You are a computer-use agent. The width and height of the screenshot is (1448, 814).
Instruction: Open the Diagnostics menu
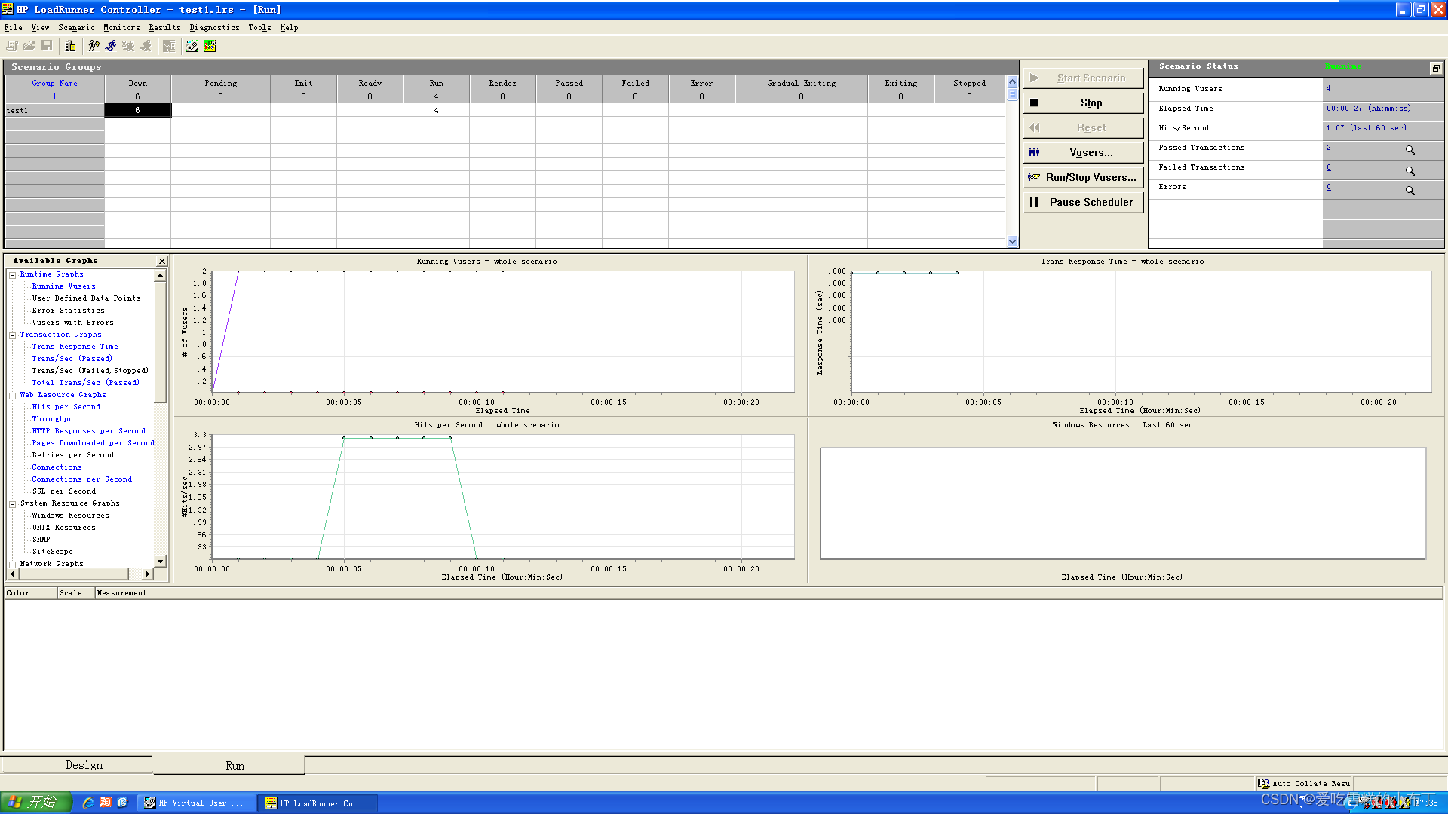tap(214, 28)
